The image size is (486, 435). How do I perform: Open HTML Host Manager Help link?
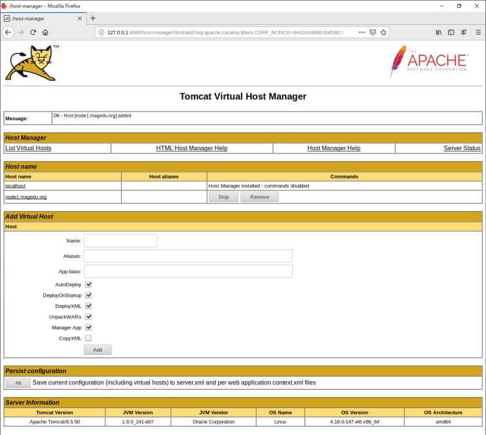tap(191, 148)
